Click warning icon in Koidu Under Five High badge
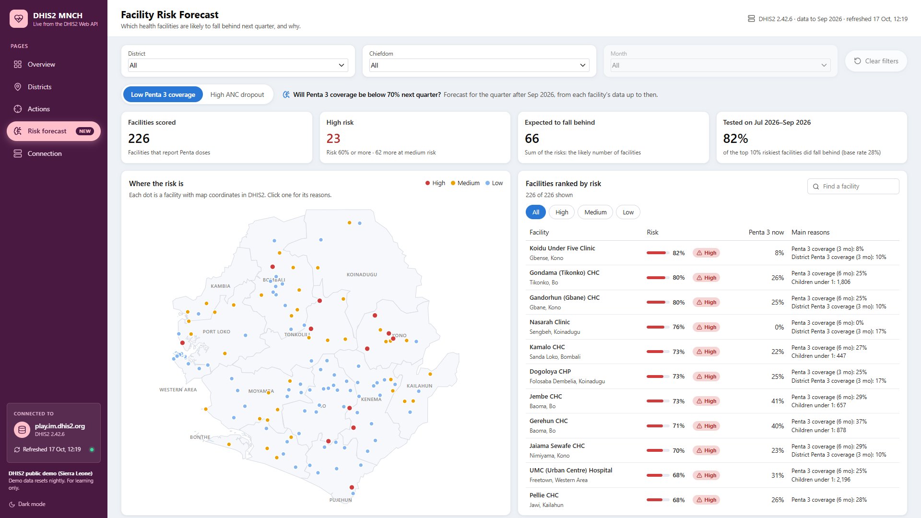This screenshot has height=518, width=921. click(699, 253)
